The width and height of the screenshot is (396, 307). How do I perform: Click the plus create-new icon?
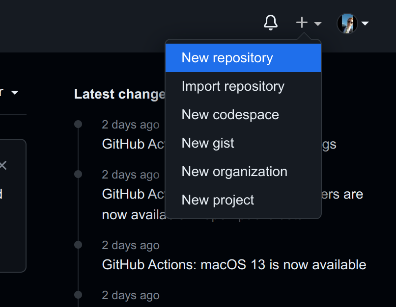[x=302, y=23]
